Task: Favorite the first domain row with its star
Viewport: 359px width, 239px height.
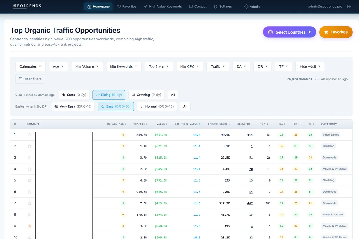Action: (30, 135)
